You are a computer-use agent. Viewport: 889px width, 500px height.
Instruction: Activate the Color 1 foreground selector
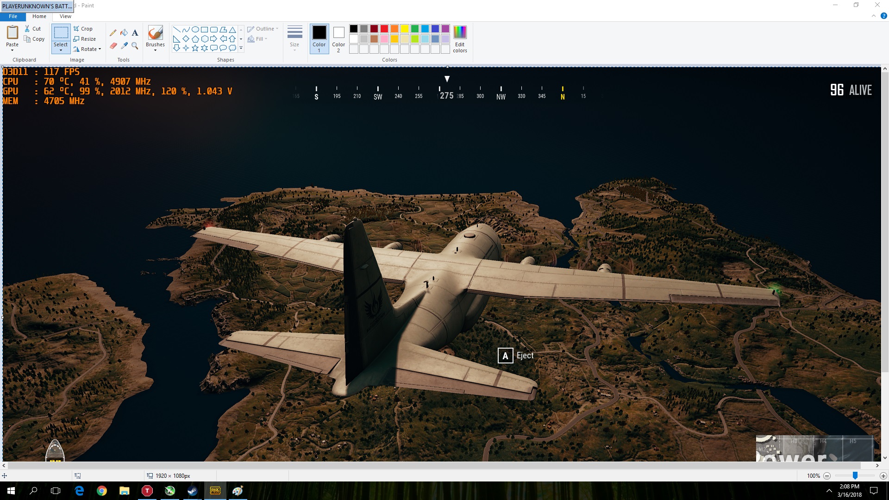click(319, 39)
